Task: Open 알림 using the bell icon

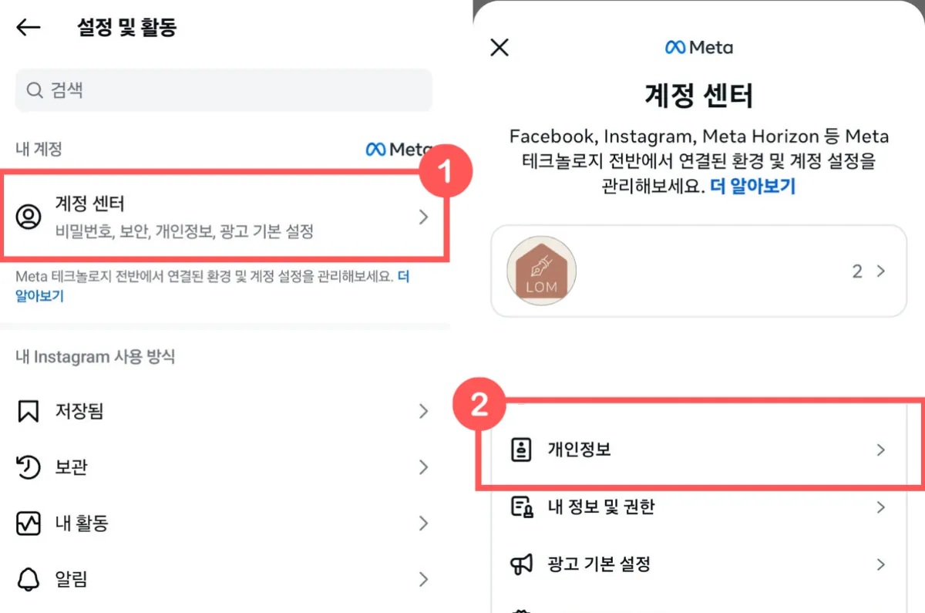Action: (x=29, y=579)
